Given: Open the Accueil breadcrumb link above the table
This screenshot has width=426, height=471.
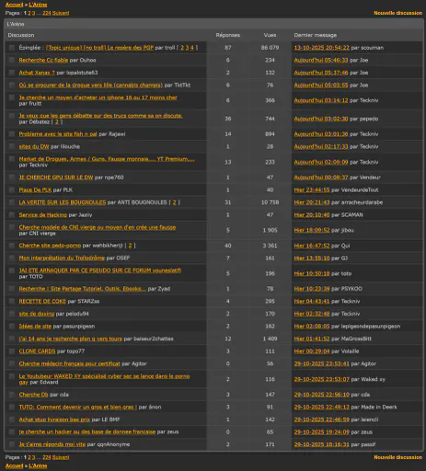Looking at the screenshot, I should [14, 5].
